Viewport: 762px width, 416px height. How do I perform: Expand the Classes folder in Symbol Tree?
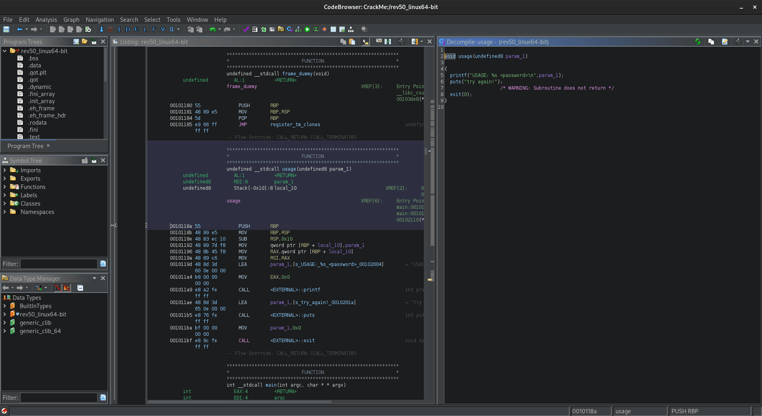pos(5,203)
